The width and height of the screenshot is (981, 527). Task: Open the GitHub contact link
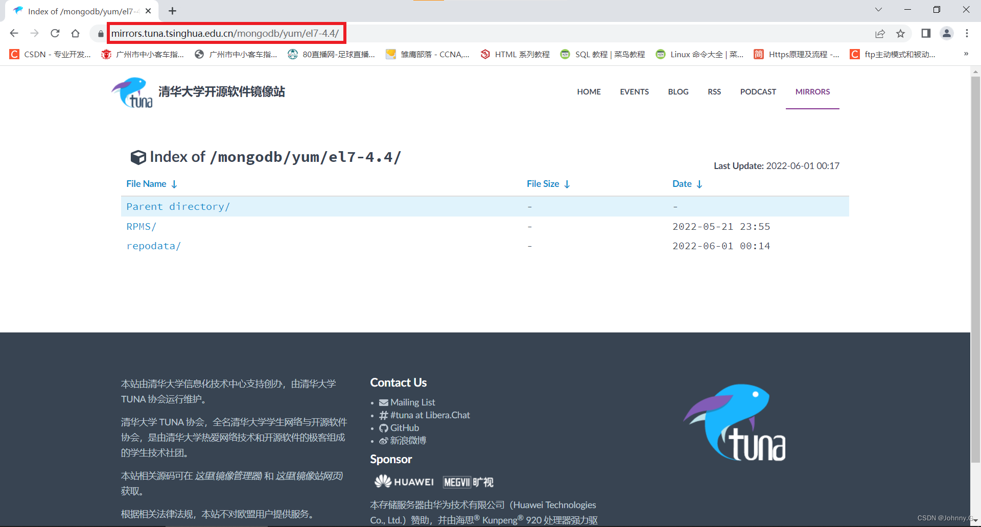click(x=399, y=428)
